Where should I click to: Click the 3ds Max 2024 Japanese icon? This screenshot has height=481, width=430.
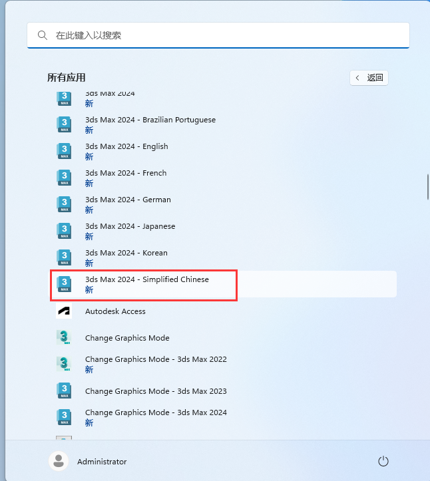pos(64,231)
